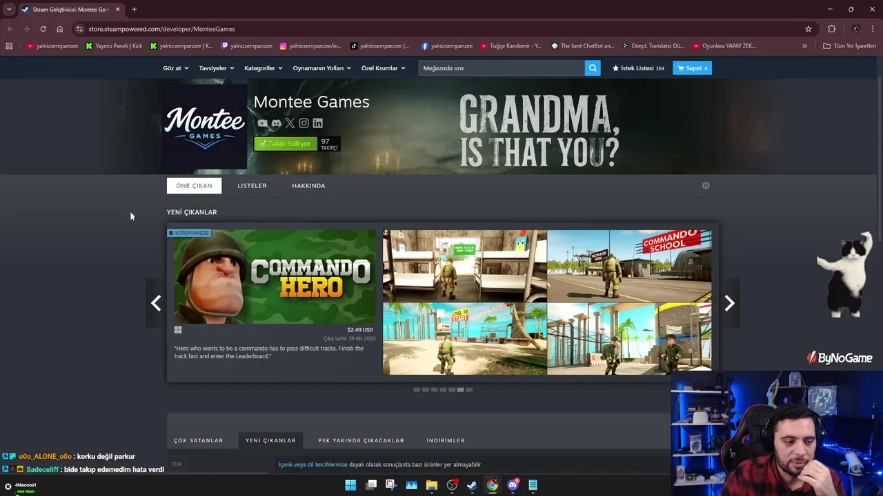Open Chrome apps grid in bookmarks bar
This screenshot has height=496, width=883.
9,46
